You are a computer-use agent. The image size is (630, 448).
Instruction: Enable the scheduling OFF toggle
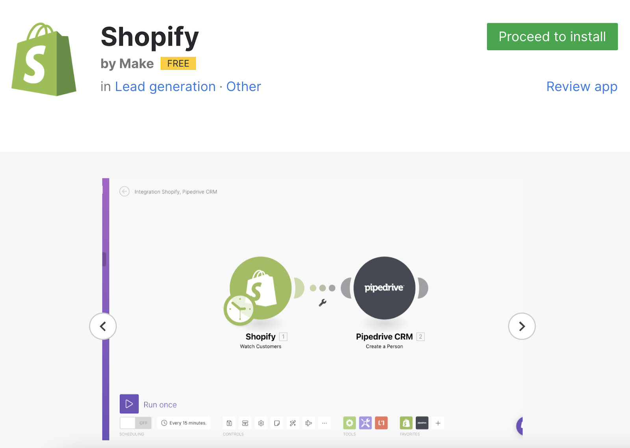(135, 423)
